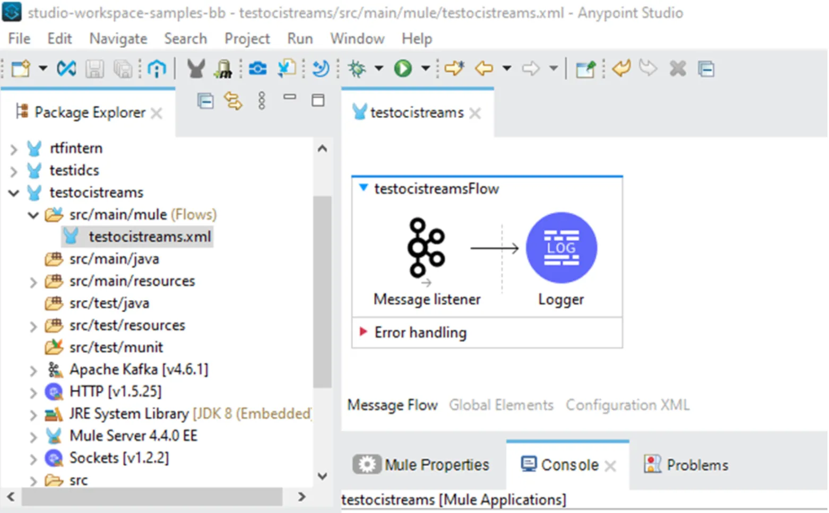The image size is (829, 513).
Task: Expand Sockets [v1.2.2] dependency
Action: pyautogui.click(x=33, y=459)
